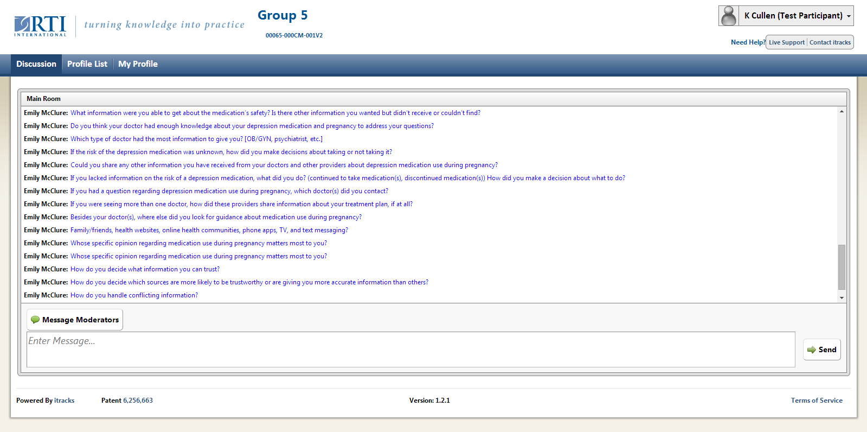Click the dropdown arrow beside Test Participant
867x432 pixels.
tap(849, 16)
